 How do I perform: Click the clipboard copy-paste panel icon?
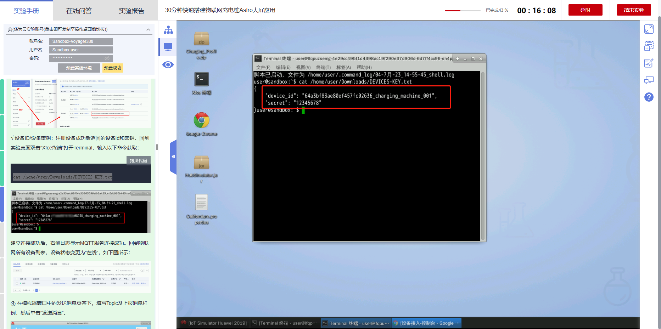tap(649, 46)
